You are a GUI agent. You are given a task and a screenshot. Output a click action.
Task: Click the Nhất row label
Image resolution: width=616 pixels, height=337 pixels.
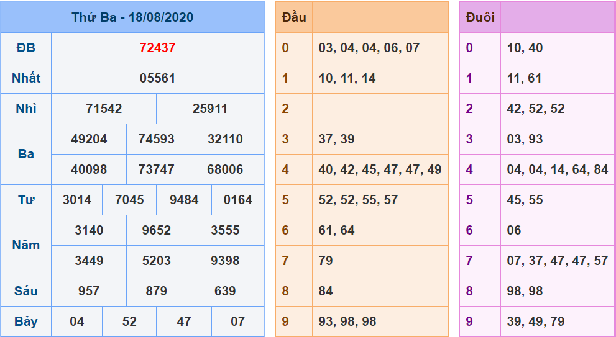click(x=26, y=78)
